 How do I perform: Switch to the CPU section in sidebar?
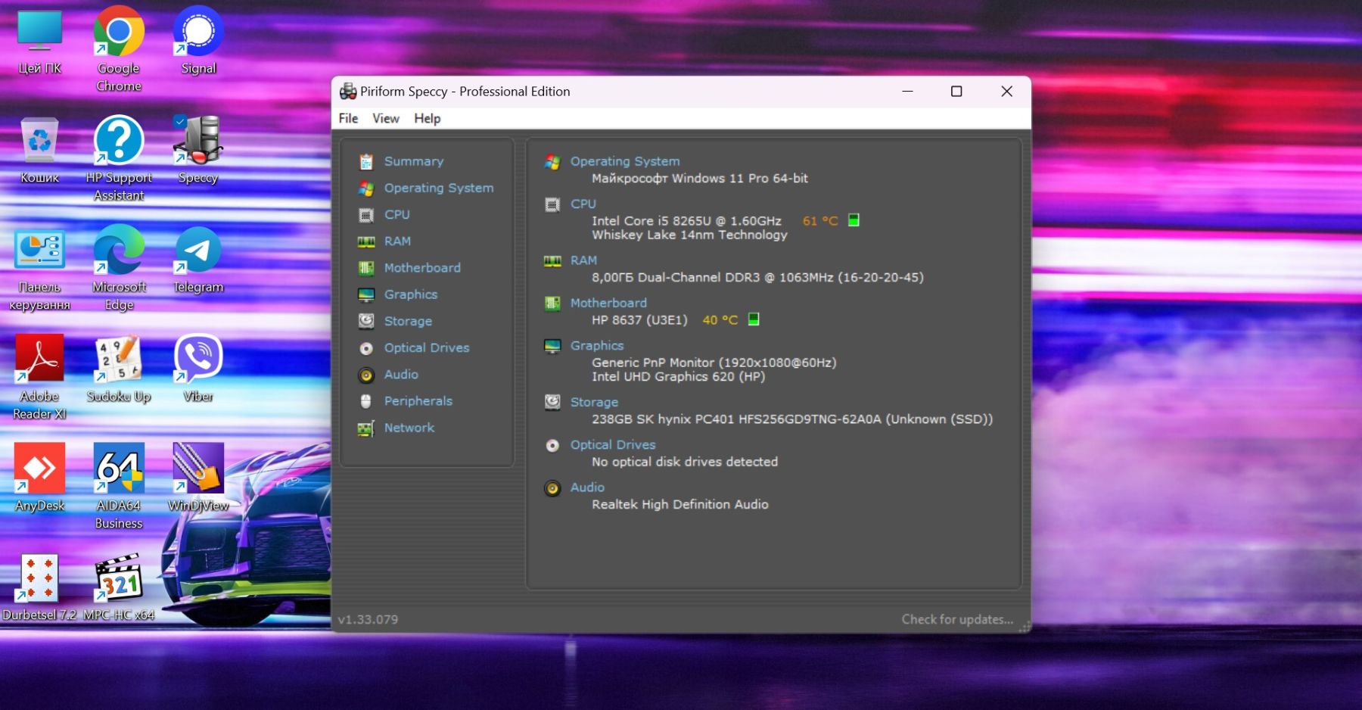point(397,214)
